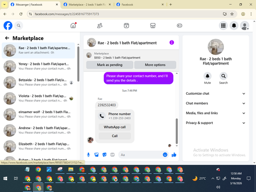Screen dimensions: 256x192
Task: Open the conversation information purple icon
Action: click(x=172, y=42)
